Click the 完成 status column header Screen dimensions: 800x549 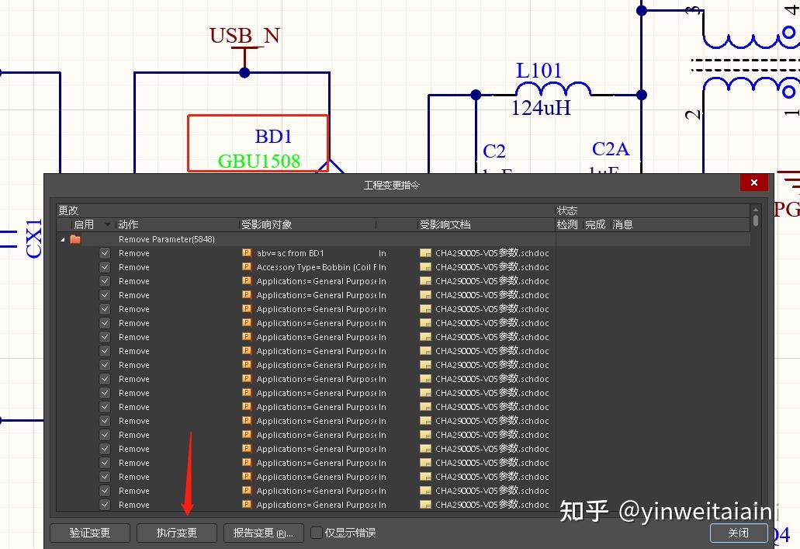[x=595, y=224]
